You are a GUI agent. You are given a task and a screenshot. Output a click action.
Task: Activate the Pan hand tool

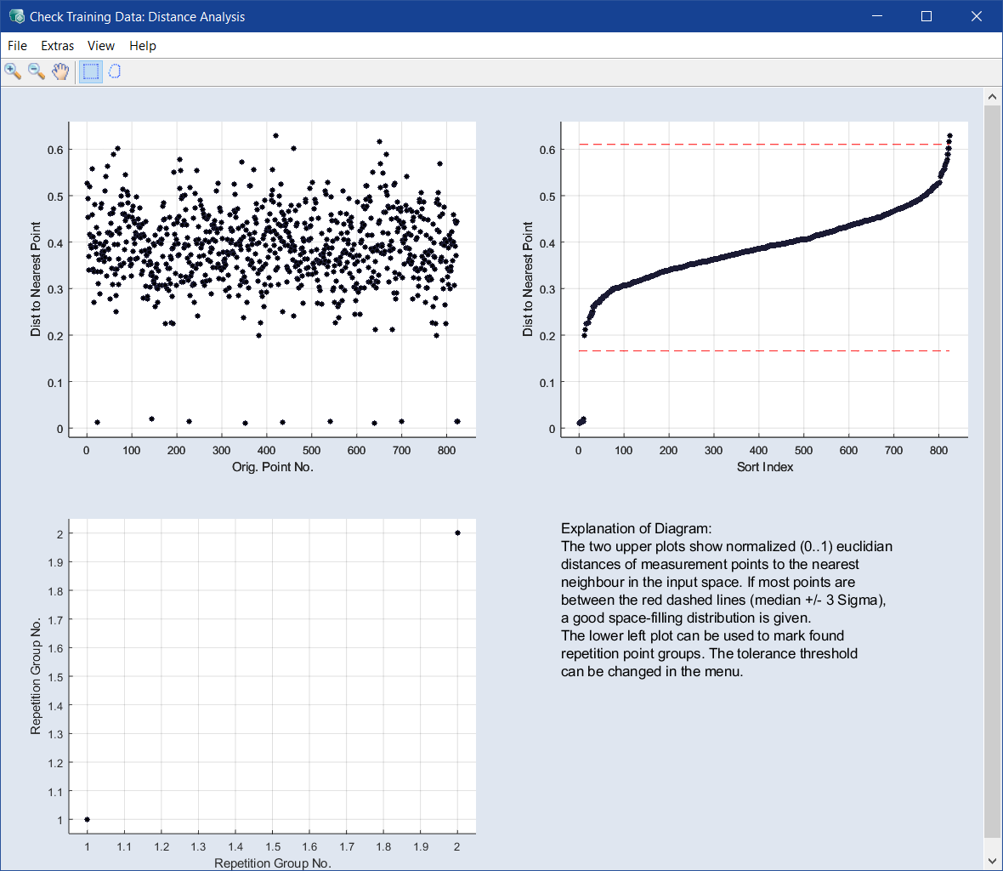(x=60, y=71)
